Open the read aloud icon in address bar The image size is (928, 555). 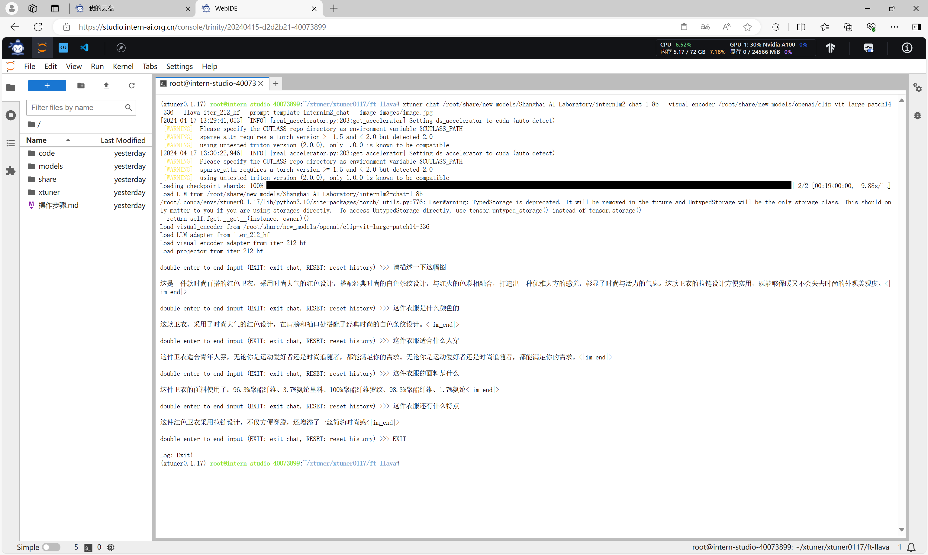tap(726, 27)
